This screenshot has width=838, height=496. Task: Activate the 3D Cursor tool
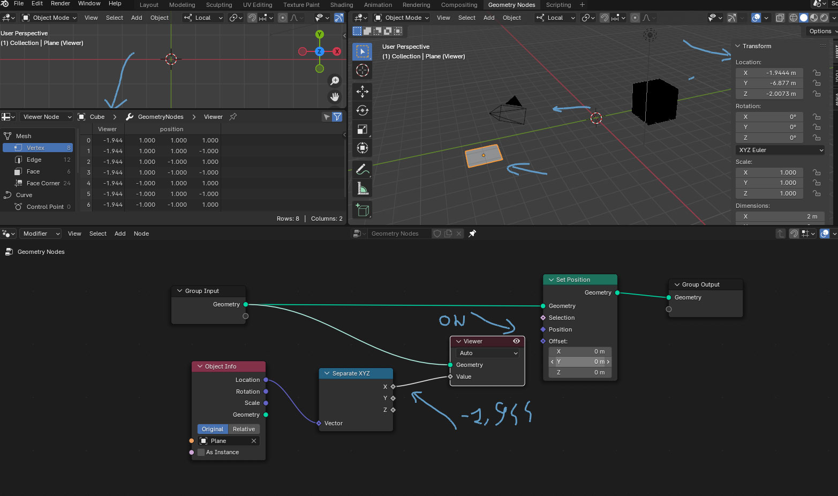(x=363, y=70)
